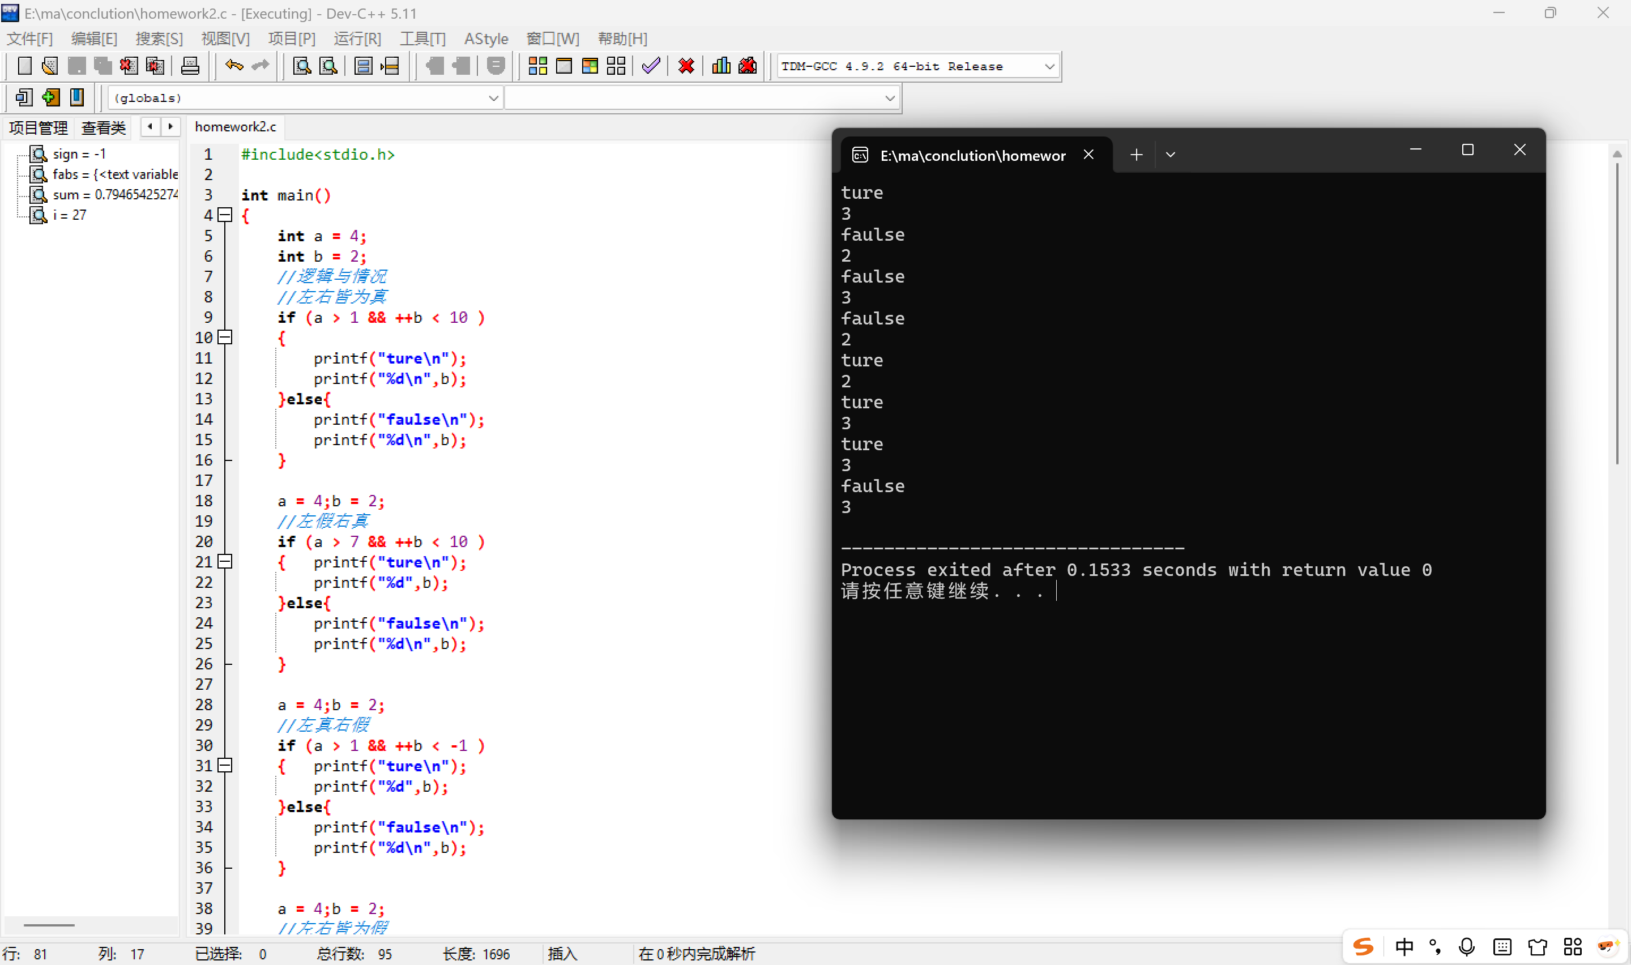Click the Profile Analysis bar chart icon

coord(721,66)
